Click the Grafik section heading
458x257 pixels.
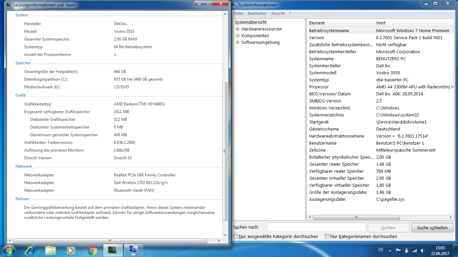coord(20,95)
